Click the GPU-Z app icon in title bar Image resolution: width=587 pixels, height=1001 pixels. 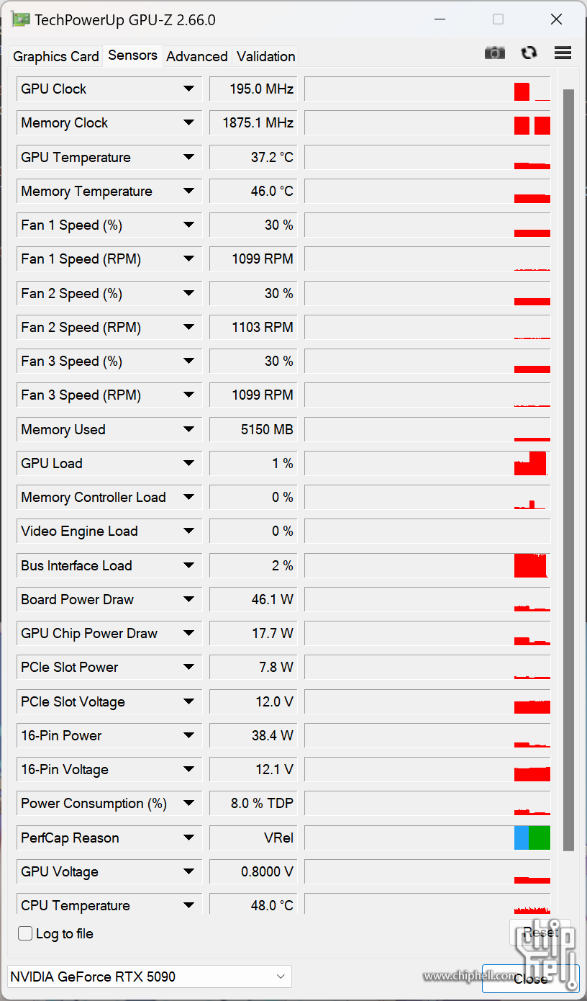pyautogui.click(x=21, y=19)
